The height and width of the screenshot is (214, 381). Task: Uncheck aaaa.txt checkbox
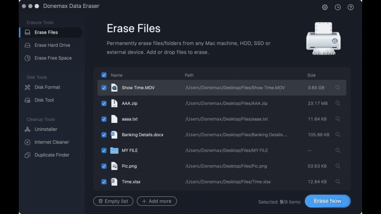click(x=104, y=119)
